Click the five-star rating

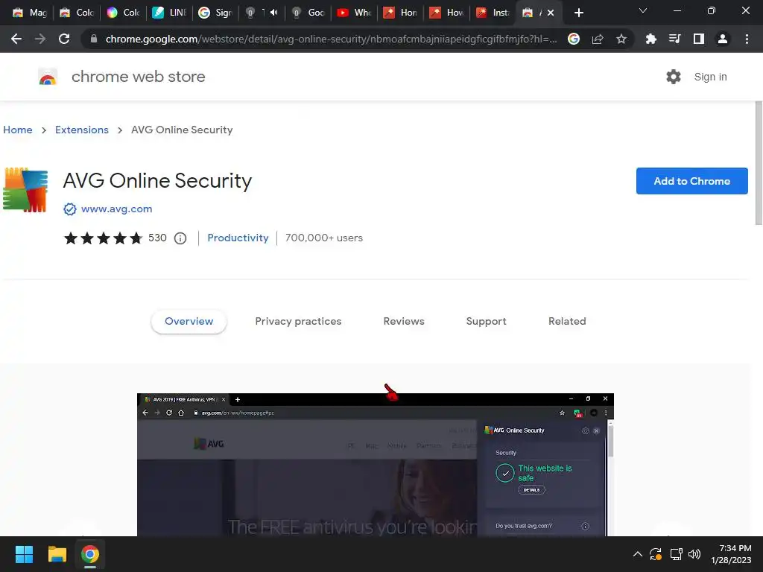[103, 238]
